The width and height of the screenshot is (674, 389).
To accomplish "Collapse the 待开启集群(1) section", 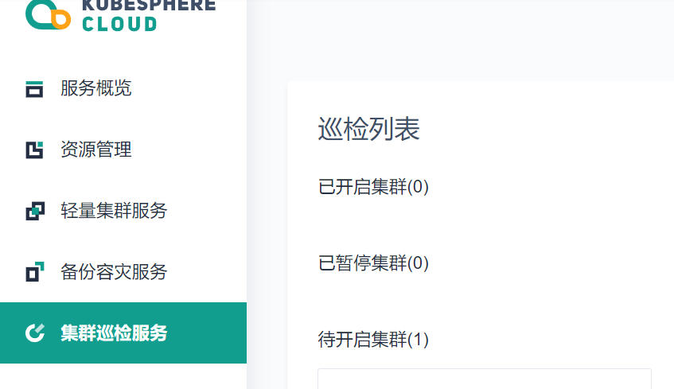I will 373,340.
